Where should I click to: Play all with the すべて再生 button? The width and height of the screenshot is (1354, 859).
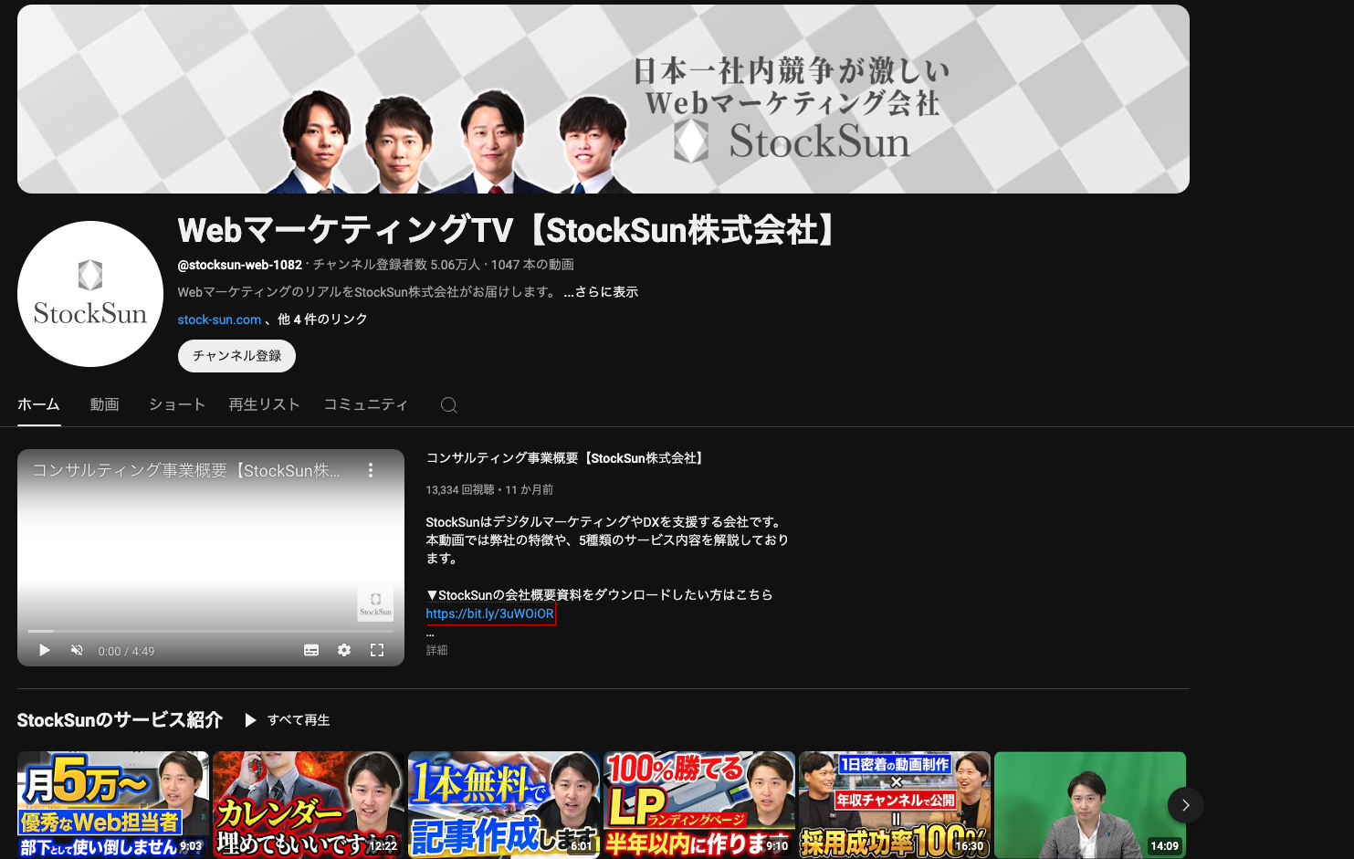[287, 720]
